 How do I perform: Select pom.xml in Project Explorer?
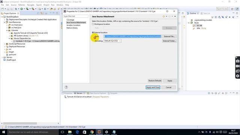click(x=12, y=55)
